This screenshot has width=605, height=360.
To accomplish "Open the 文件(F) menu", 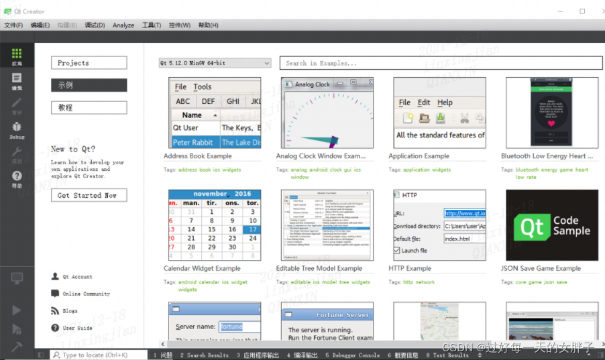I will [13, 25].
